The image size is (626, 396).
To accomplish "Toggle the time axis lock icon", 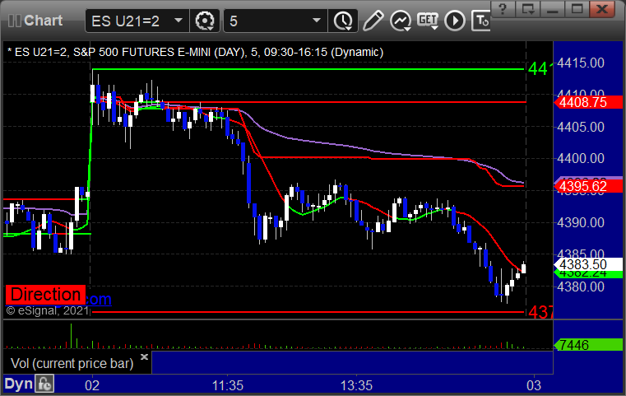I will (44, 384).
